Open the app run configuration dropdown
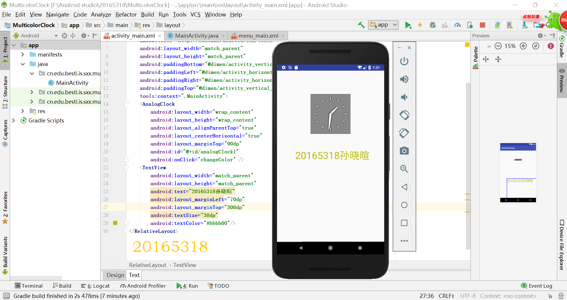The width and height of the screenshot is (567, 300). 383,25
